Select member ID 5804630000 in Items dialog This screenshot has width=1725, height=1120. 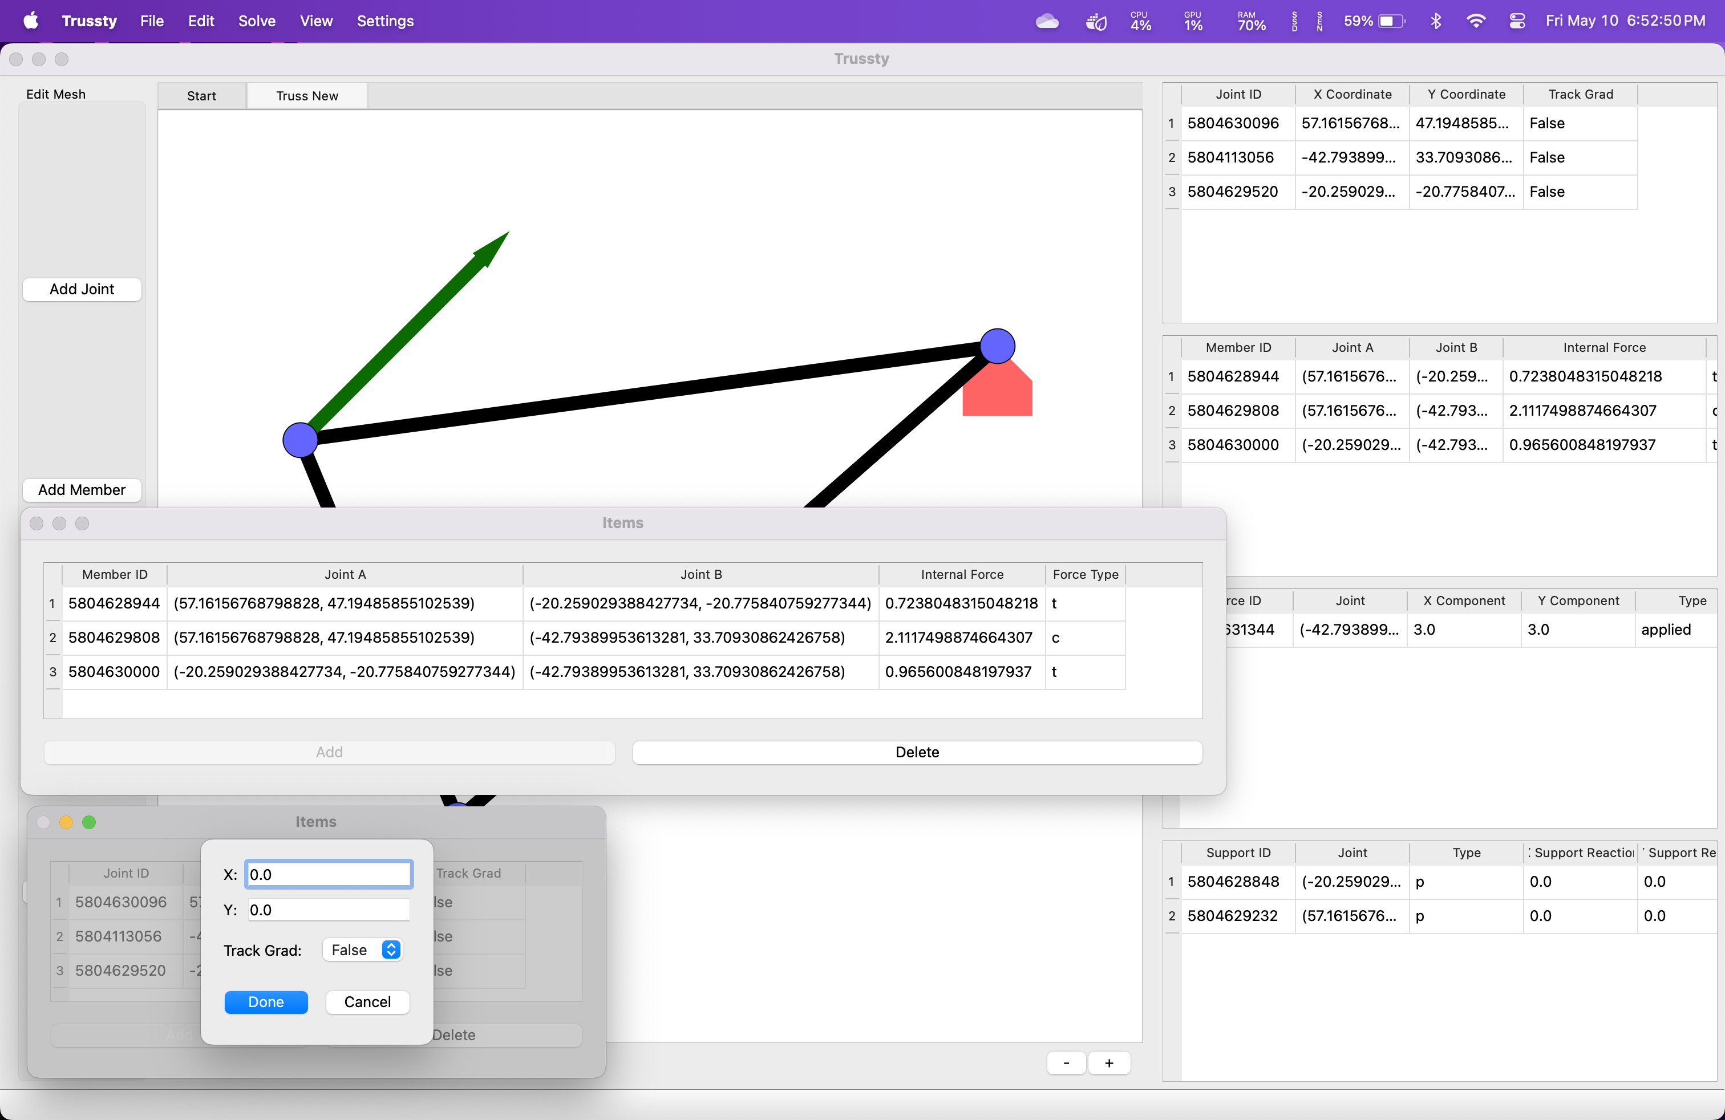114,672
